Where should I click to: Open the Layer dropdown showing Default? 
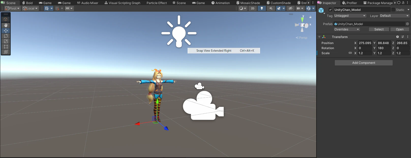[x=394, y=16]
